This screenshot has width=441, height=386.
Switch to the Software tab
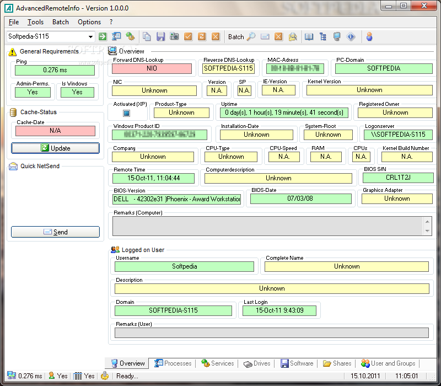297,363
